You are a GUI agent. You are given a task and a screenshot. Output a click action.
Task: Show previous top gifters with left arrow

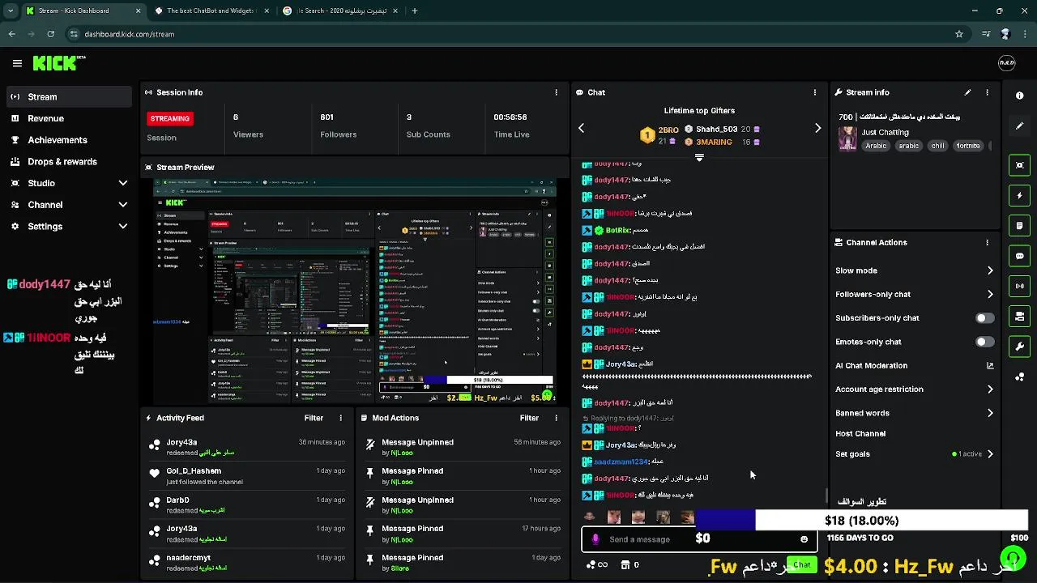[x=581, y=128]
